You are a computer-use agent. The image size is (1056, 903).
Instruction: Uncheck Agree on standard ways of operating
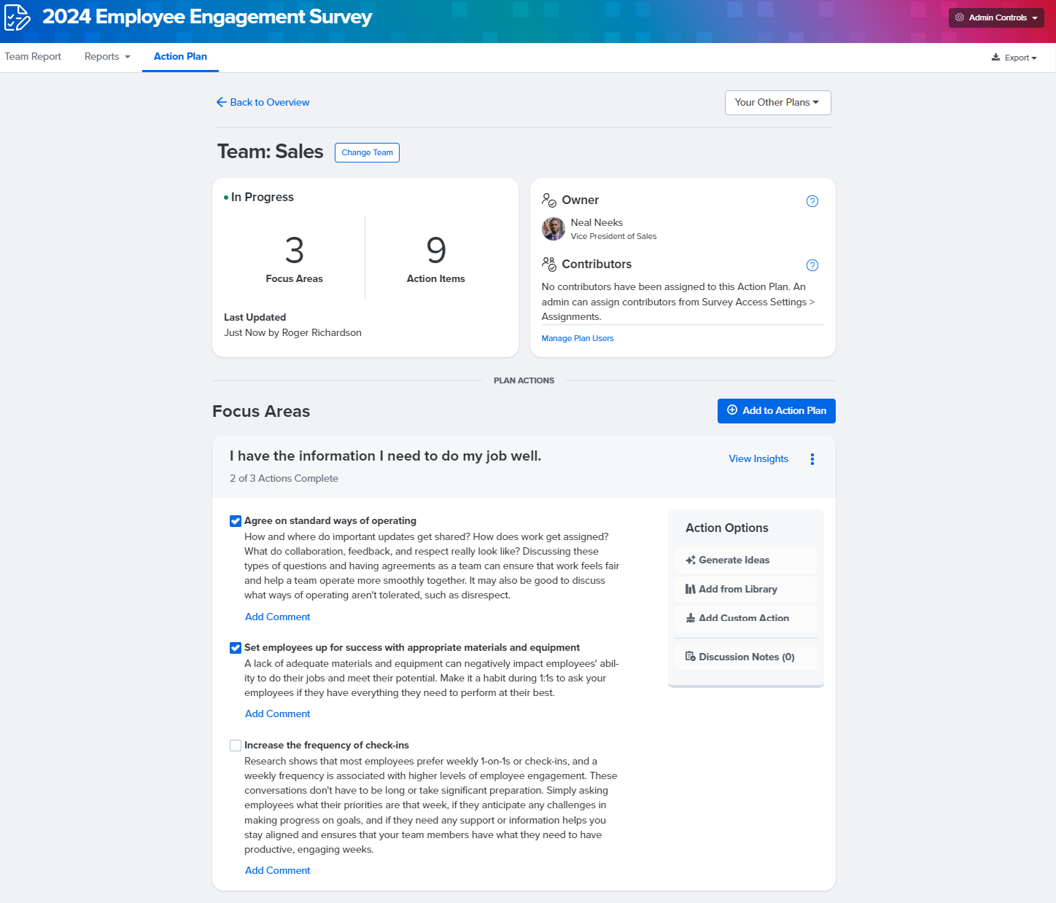click(236, 521)
